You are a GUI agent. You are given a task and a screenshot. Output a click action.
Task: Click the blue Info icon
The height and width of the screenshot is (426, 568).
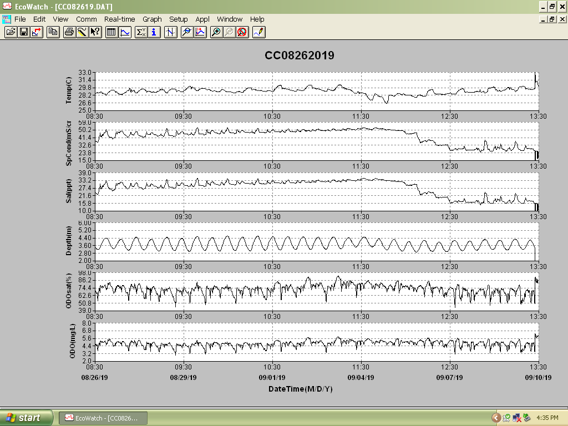(x=154, y=32)
